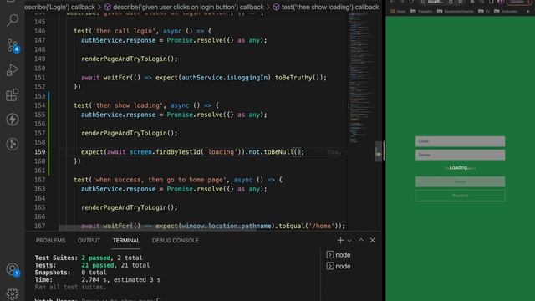Click the editor vertical scrollbar thumb
535x301 pixels.
coord(378,152)
